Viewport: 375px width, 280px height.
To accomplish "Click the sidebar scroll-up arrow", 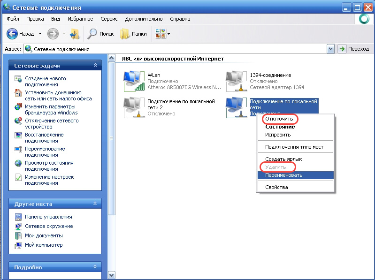I will [x=111, y=58].
